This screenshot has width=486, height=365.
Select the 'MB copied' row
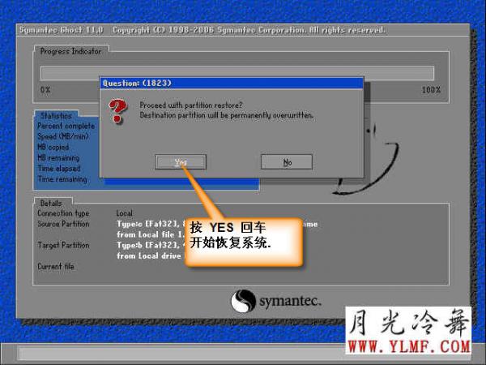pyautogui.click(x=53, y=147)
